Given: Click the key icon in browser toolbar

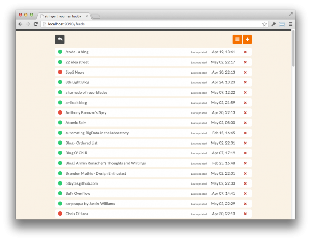Looking at the screenshot, I should [x=274, y=24].
